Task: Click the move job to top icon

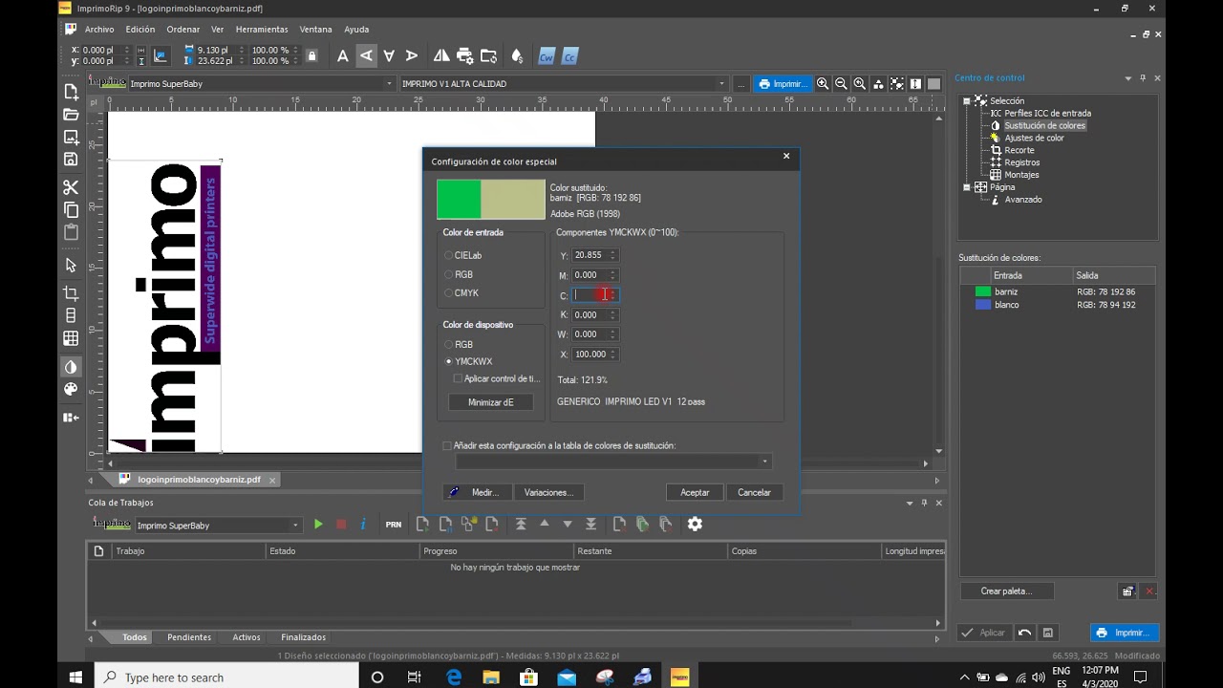Action: (521, 524)
